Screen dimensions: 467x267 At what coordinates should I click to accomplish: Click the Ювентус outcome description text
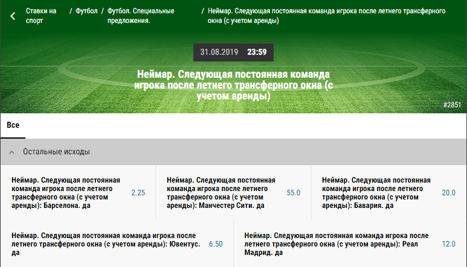coord(106,244)
